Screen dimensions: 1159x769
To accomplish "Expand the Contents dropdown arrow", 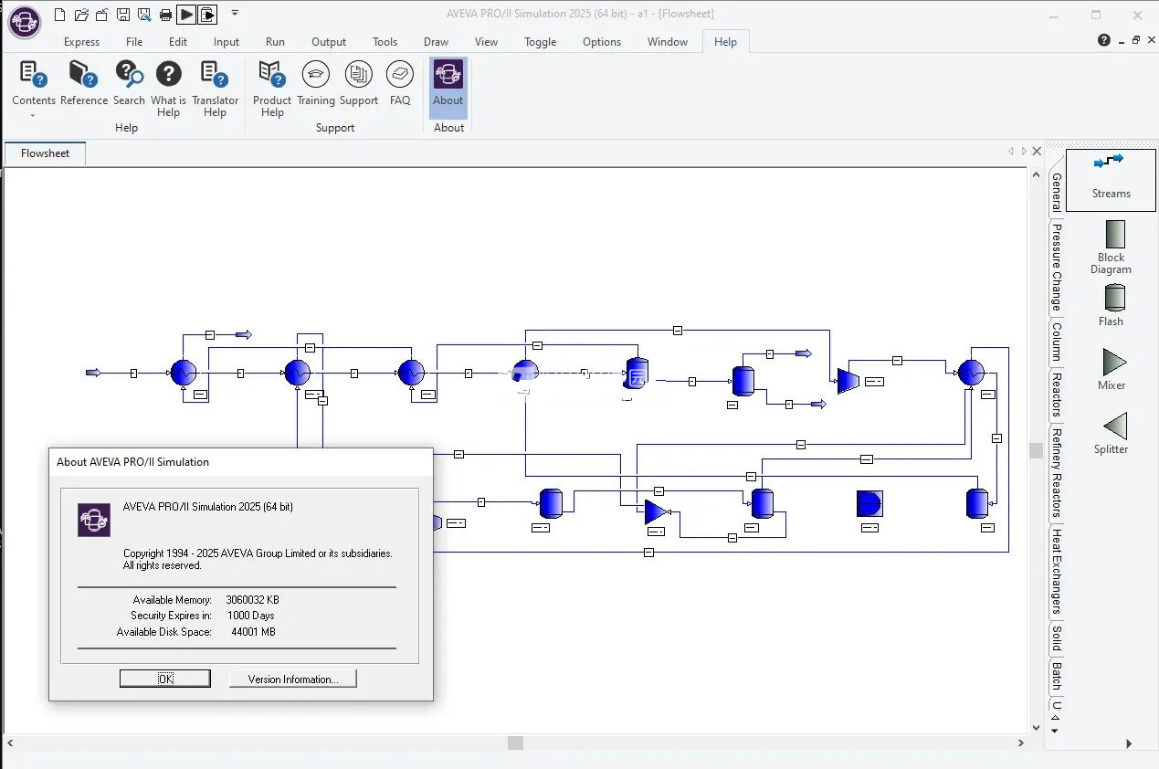I will tap(33, 116).
